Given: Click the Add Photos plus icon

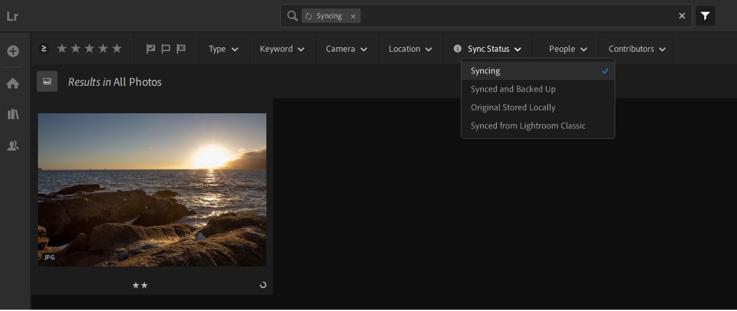Looking at the screenshot, I should pos(13,51).
